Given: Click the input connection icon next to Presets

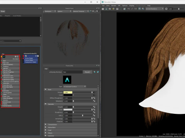Looking at the screenshot, I should pyautogui.click(x=94, y=72).
